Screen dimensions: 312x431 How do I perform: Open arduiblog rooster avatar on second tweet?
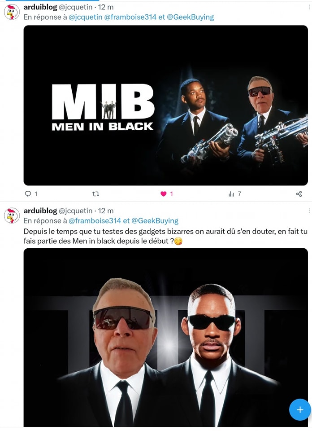[12, 216]
